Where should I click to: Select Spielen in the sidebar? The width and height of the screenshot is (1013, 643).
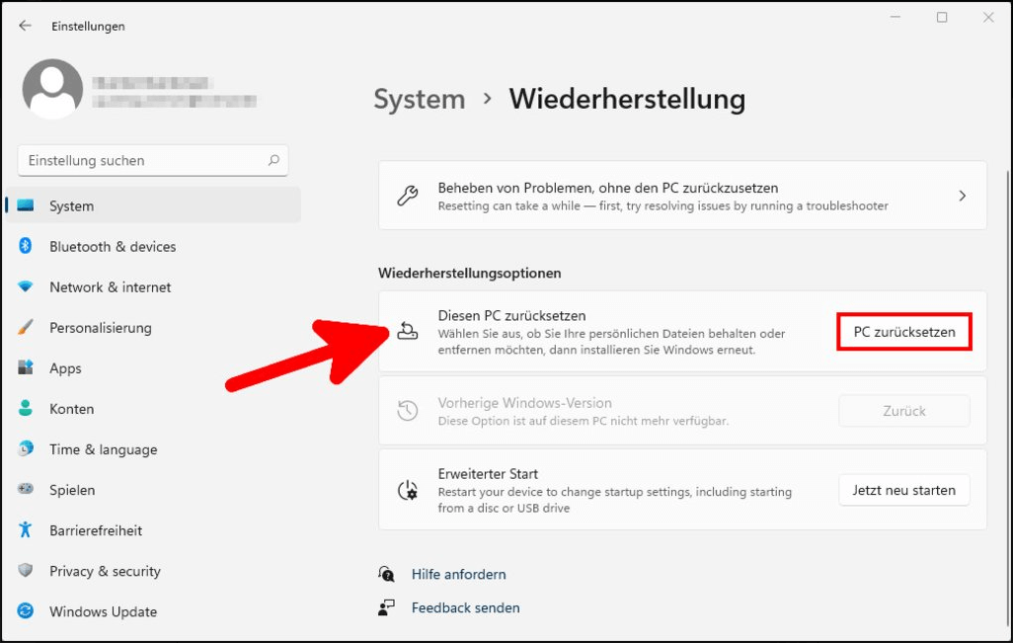pos(153,490)
